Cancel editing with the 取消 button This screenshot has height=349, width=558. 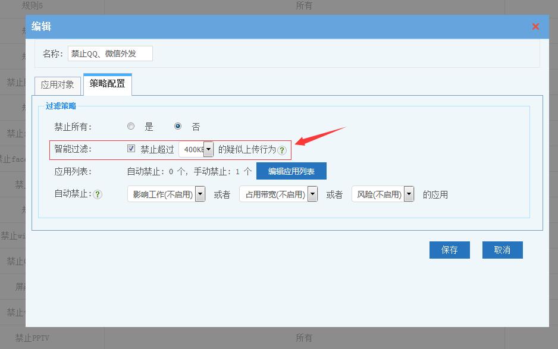[x=502, y=250]
